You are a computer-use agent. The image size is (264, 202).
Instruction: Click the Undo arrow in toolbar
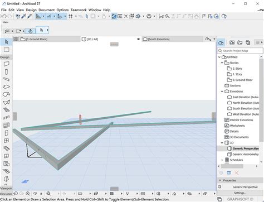[x=4, y=16]
